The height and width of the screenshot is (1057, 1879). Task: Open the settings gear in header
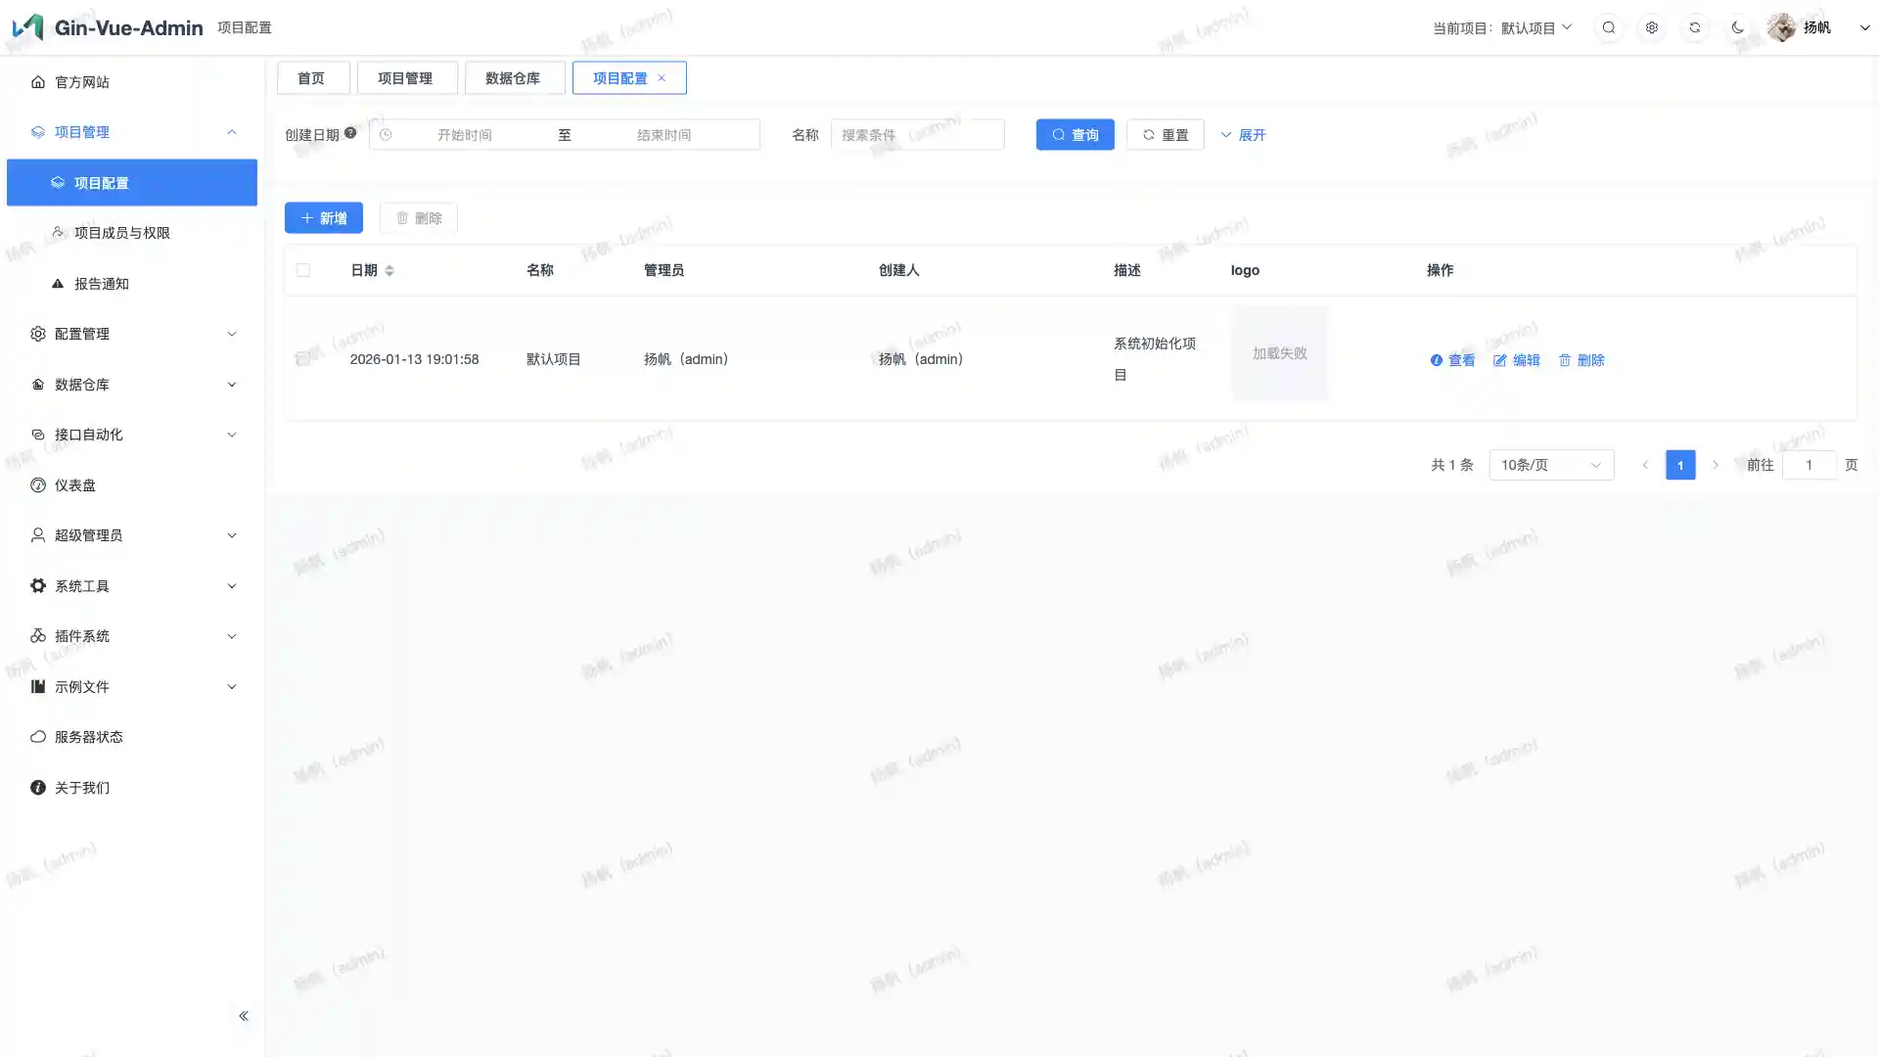click(1652, 27)
